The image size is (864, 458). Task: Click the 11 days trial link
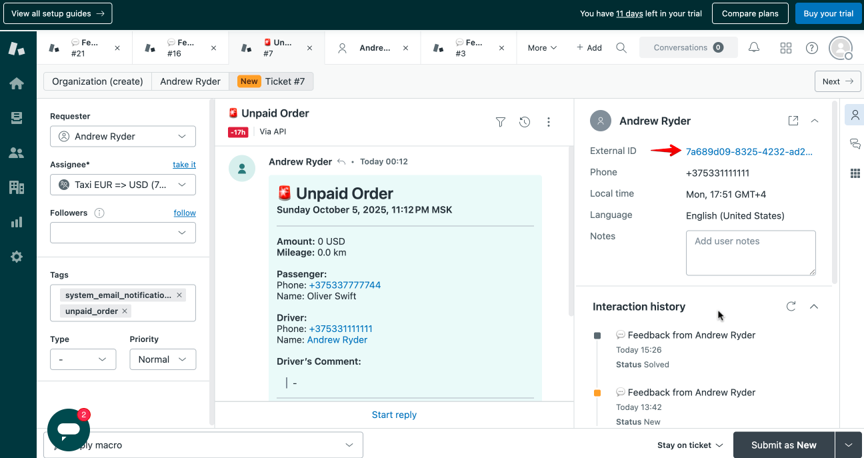point(629,13)
